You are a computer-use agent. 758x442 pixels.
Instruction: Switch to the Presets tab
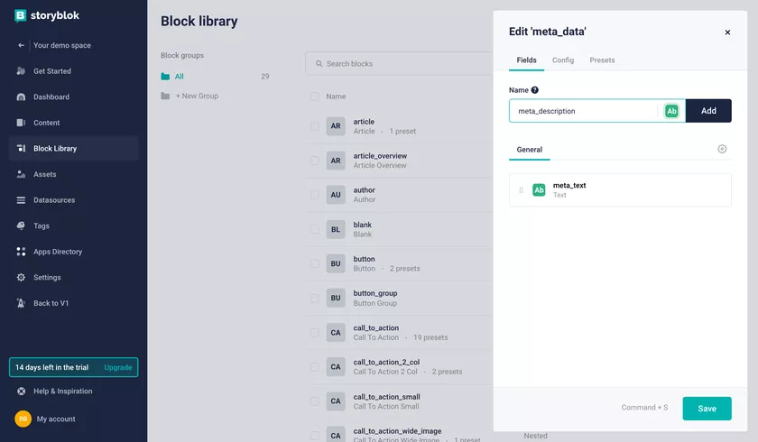pos(602,60)
